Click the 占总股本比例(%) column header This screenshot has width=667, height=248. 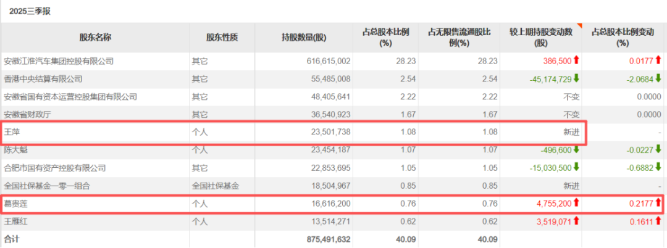tap(385, 38)
